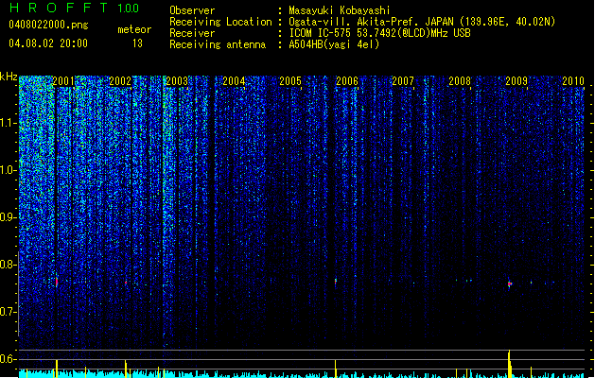The image size is (595, 378).
Task: Click the 2001 time marker
Action: (63, 81)
